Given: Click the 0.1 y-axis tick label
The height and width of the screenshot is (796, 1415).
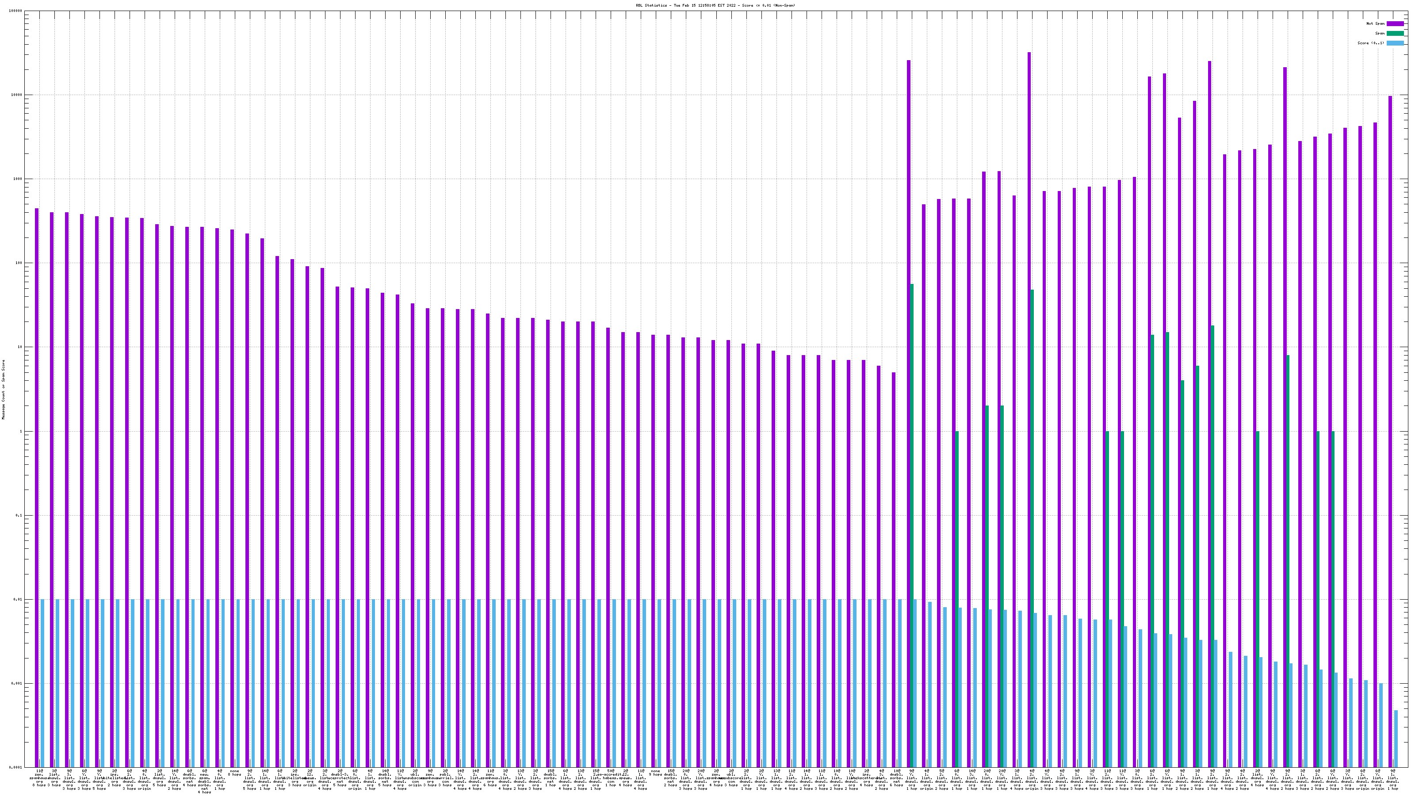Looking at the screenshot, I should 19,516.
